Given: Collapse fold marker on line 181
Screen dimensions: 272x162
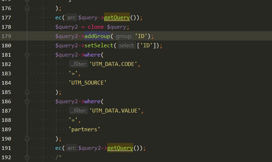Looking at the screenshot, I should [x=27, y=55].
